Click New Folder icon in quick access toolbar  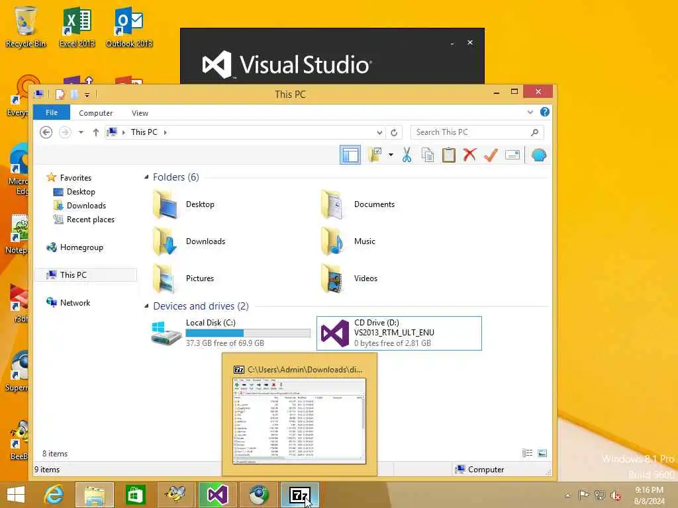point(74,94)
